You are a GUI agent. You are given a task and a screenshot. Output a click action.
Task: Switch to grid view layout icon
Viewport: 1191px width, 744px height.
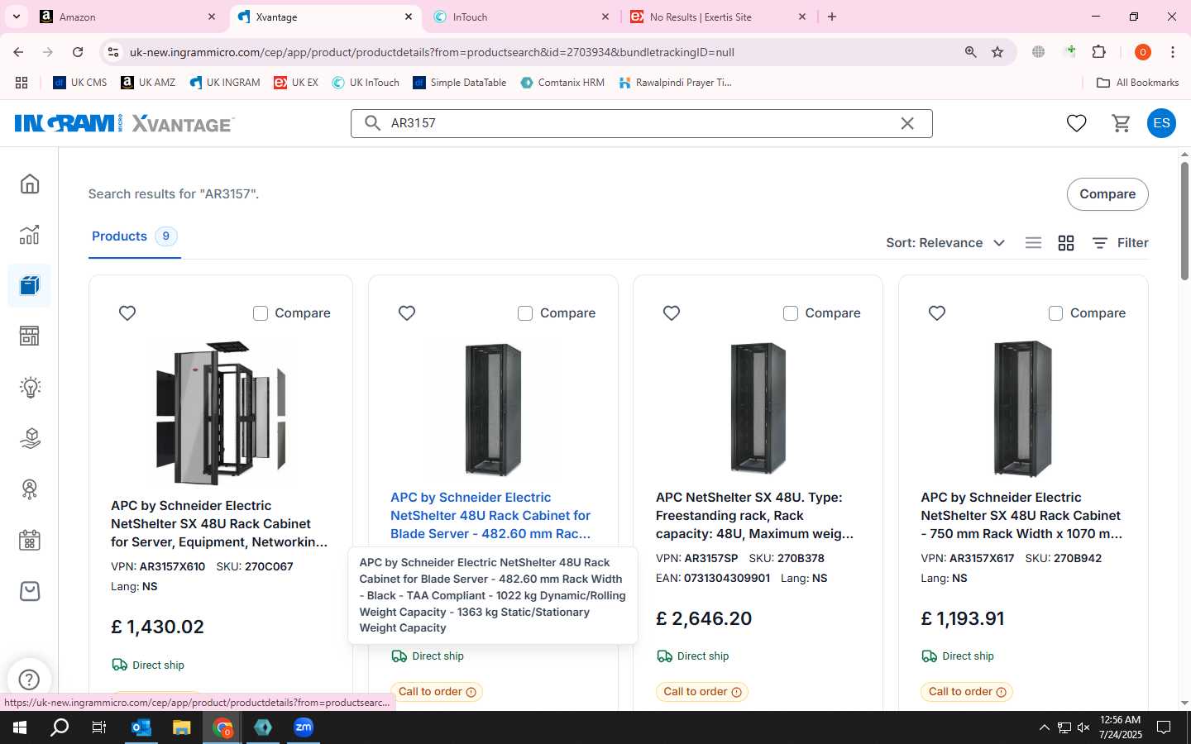[x=1066, y=243]
